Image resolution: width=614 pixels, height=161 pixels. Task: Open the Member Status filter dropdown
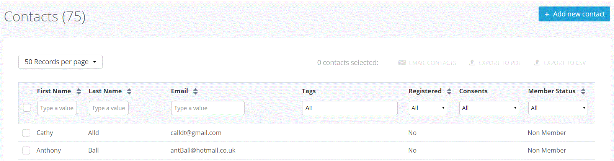(558, 108)
